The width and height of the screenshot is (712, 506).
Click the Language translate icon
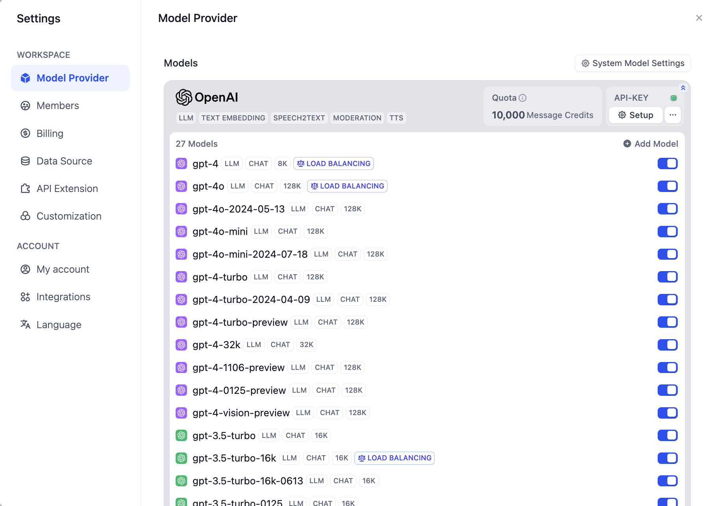[x=25, y=325]
